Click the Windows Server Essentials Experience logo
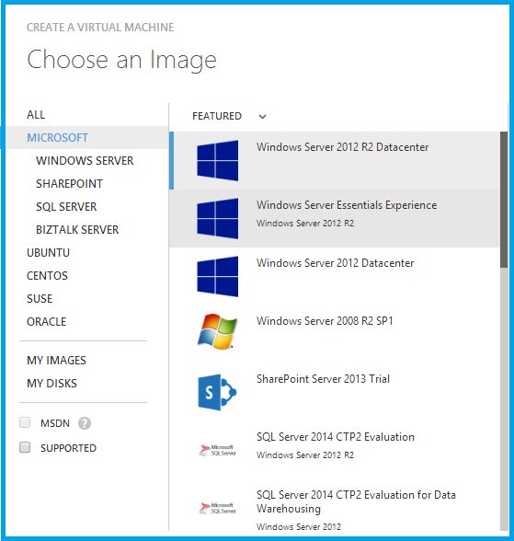514x541 pixels. [218, 218]
